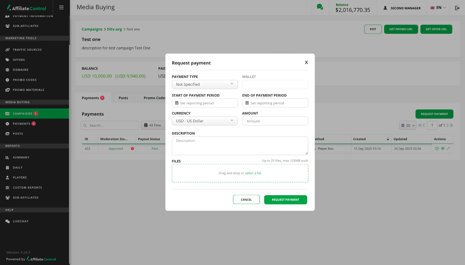The height and width of the screenshot is (265, 465).
Task: Click the view eye icon in Actions column
Action: pos(443,148)
